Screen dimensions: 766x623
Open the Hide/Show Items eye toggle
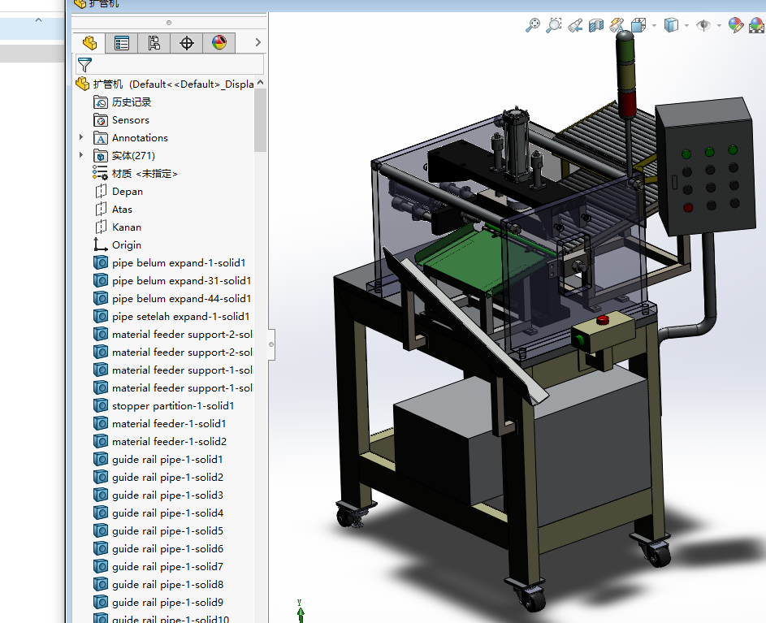coord(703,25)
